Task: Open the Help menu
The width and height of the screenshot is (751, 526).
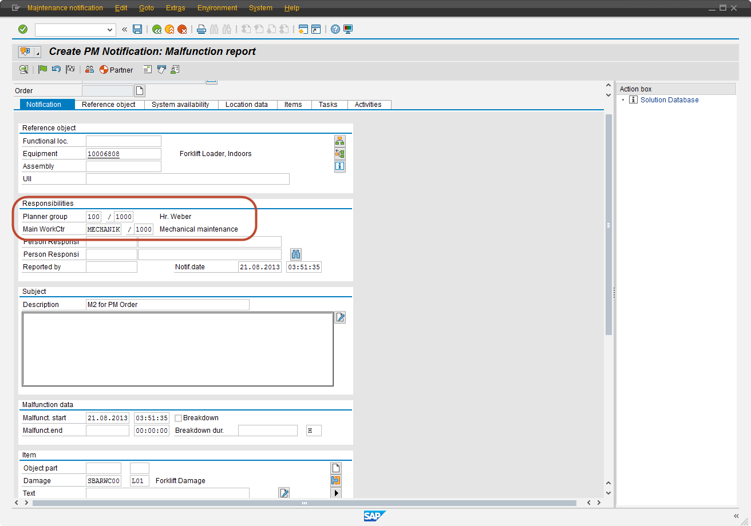Action: tap(292, 8)
